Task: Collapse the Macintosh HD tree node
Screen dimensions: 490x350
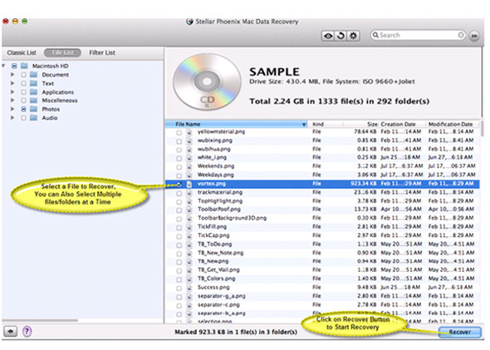Action: (x=3, y=66)
